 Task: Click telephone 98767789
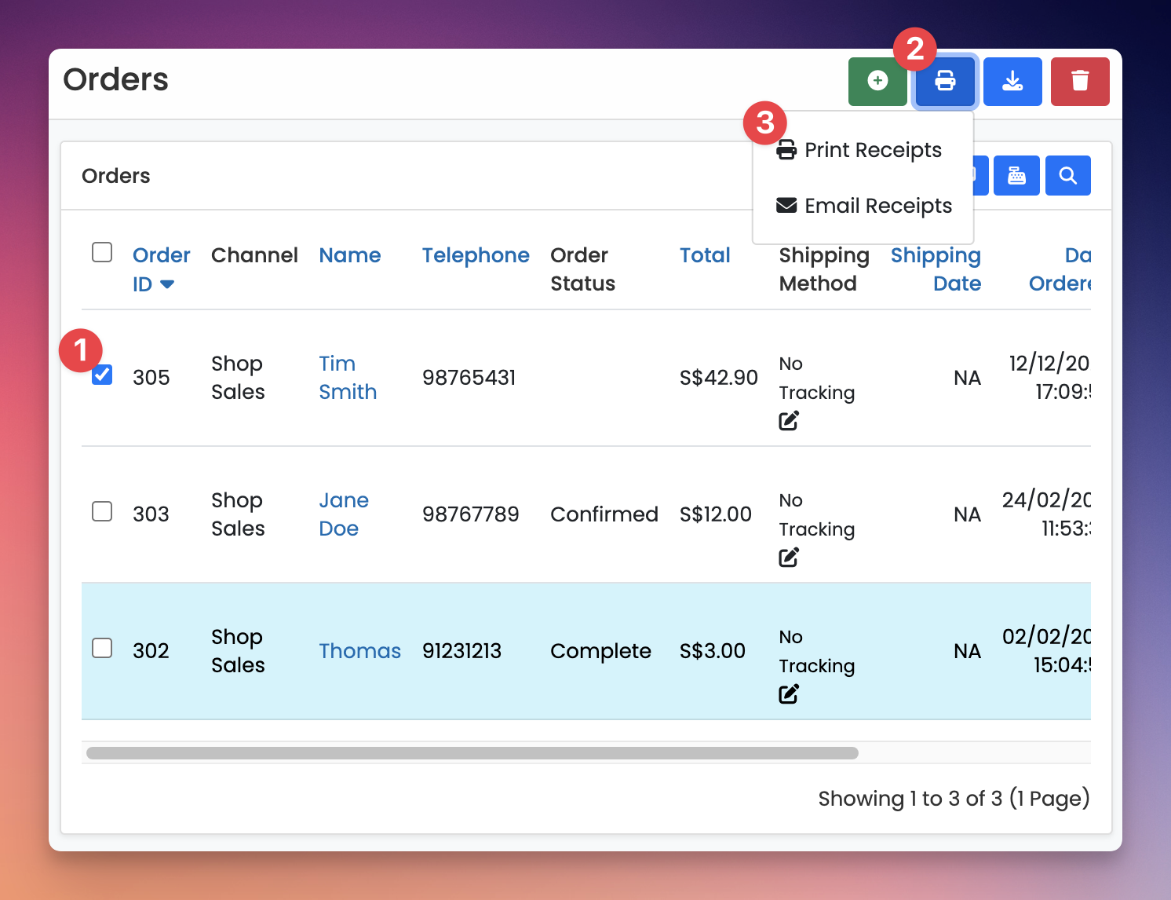point(470,514)
